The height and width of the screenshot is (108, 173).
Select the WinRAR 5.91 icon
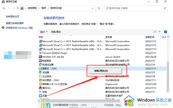coord(40,57)
